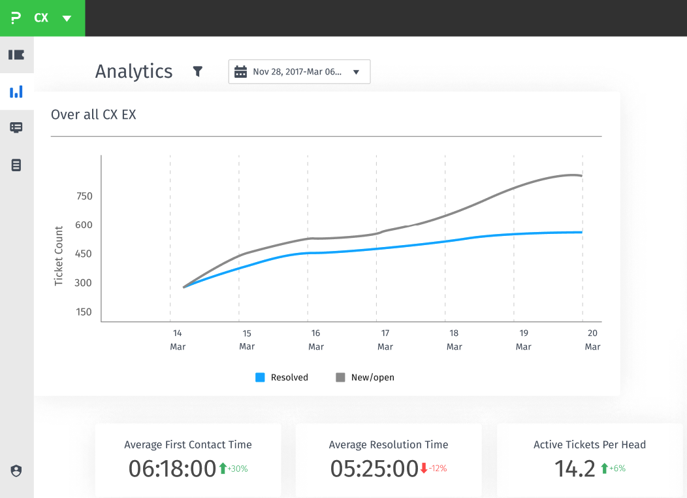Click the Average First Contact Time label

[x=188, y=444]
